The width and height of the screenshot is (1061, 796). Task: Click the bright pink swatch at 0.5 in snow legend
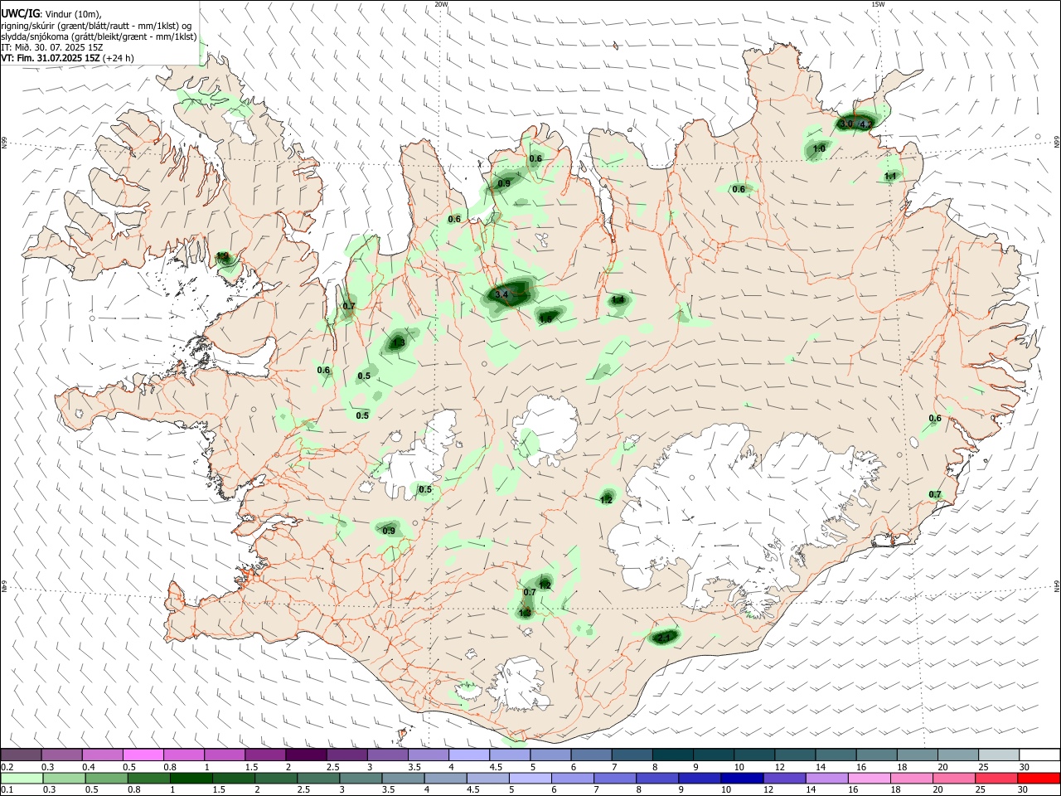143,755
